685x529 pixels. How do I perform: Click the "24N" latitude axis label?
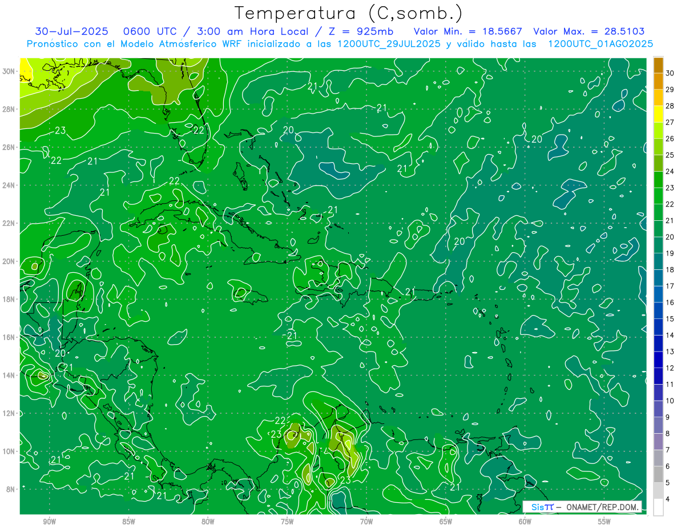[x=10, y=185]
